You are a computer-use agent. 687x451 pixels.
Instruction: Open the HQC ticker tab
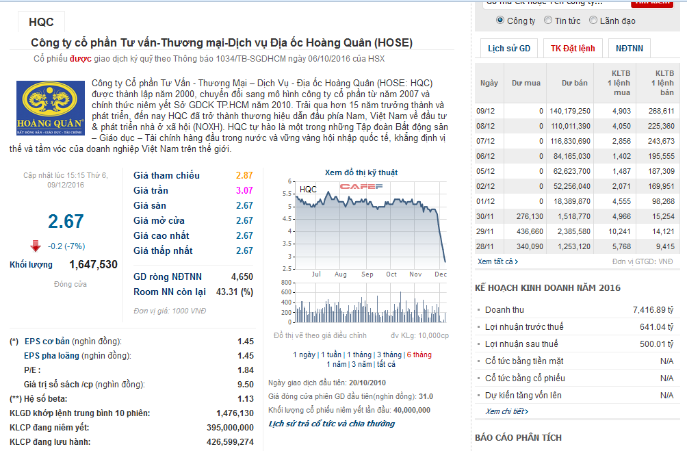point(41,22)
